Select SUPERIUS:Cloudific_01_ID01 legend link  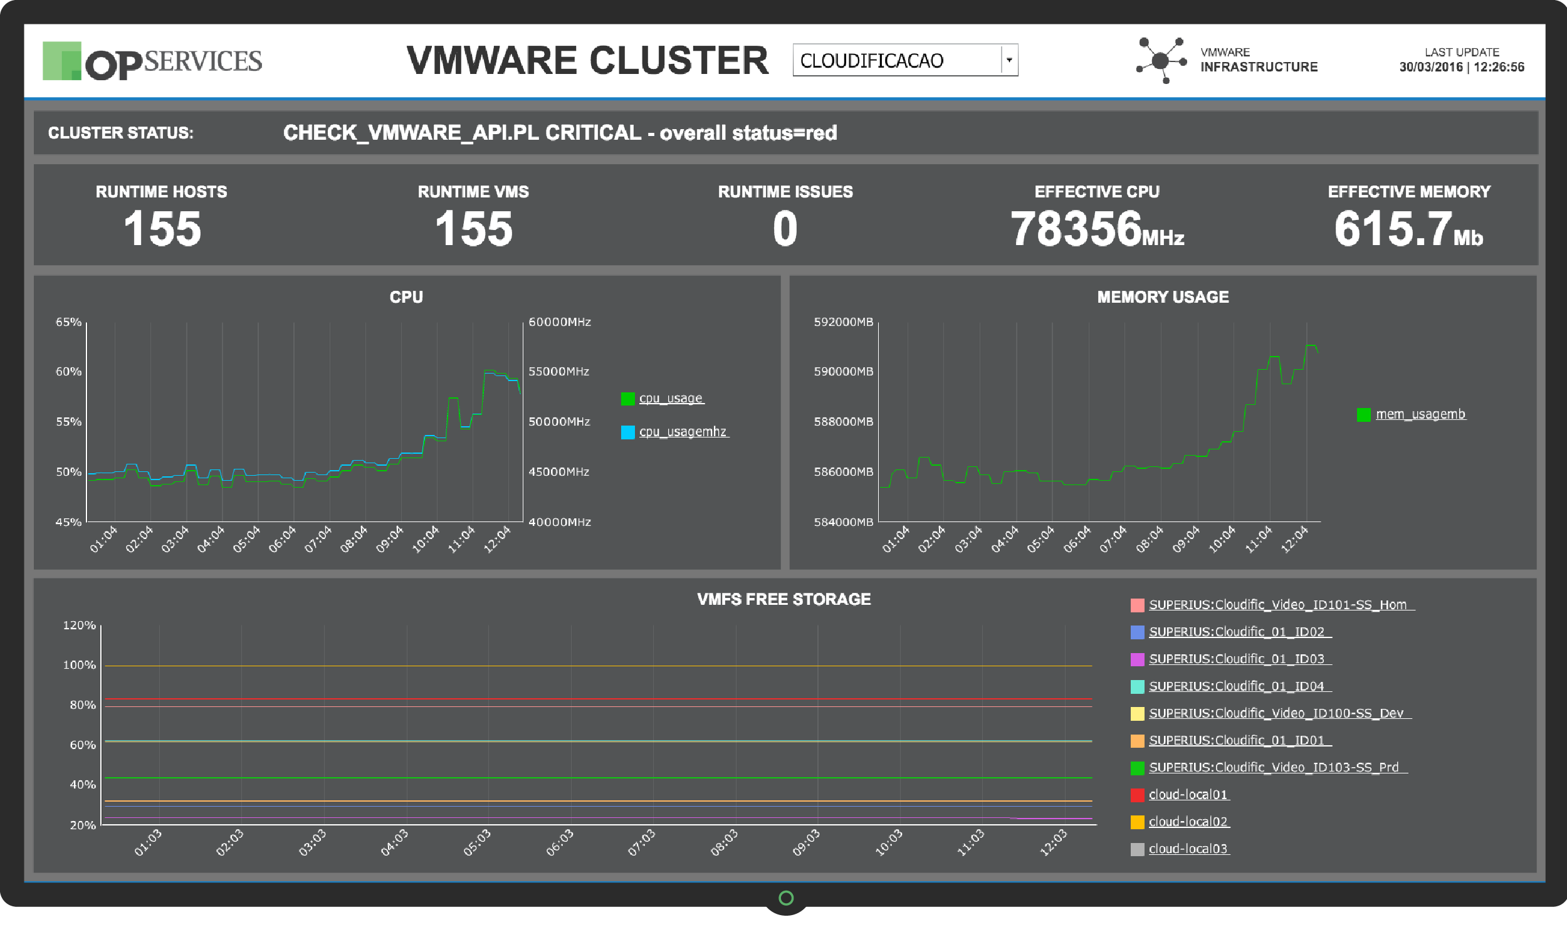point(1239,740)
